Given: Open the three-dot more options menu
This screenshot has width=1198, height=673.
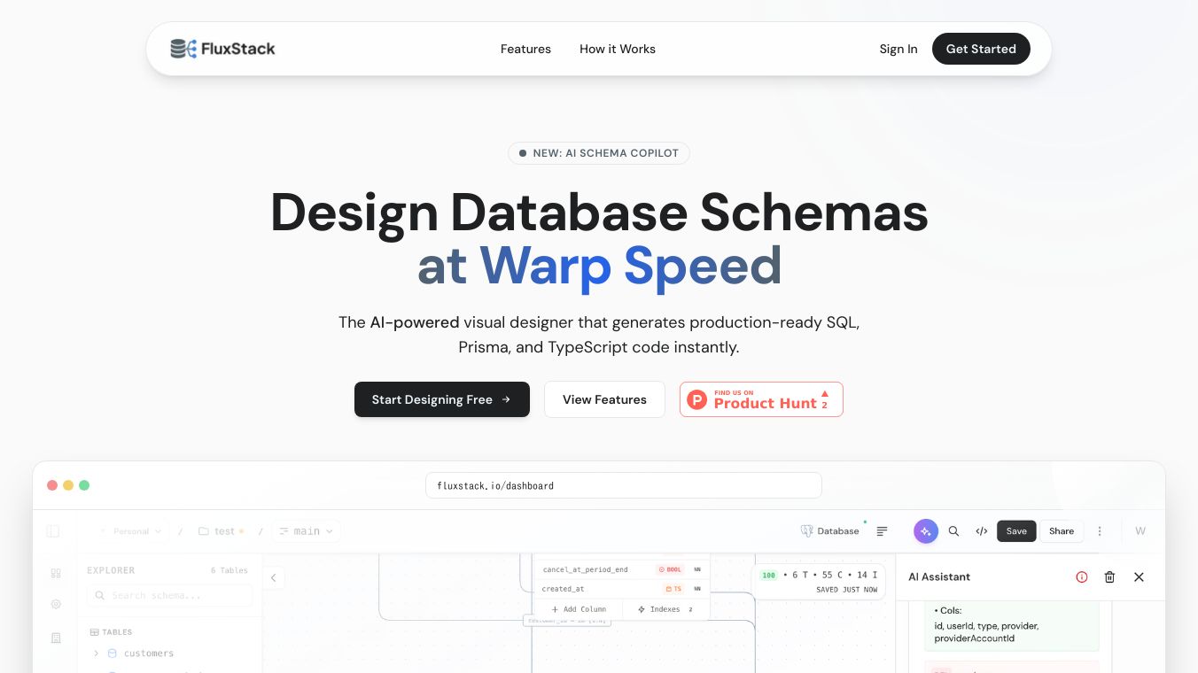Looking at the screenshot, I should (1100, 531).
